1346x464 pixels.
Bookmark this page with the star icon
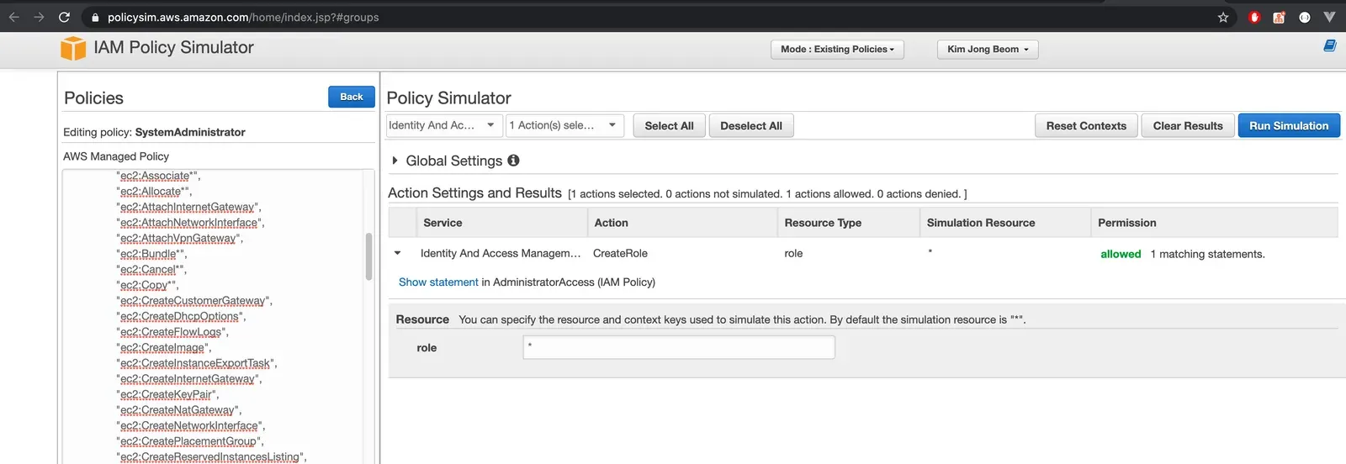(x=1223, y=17)
